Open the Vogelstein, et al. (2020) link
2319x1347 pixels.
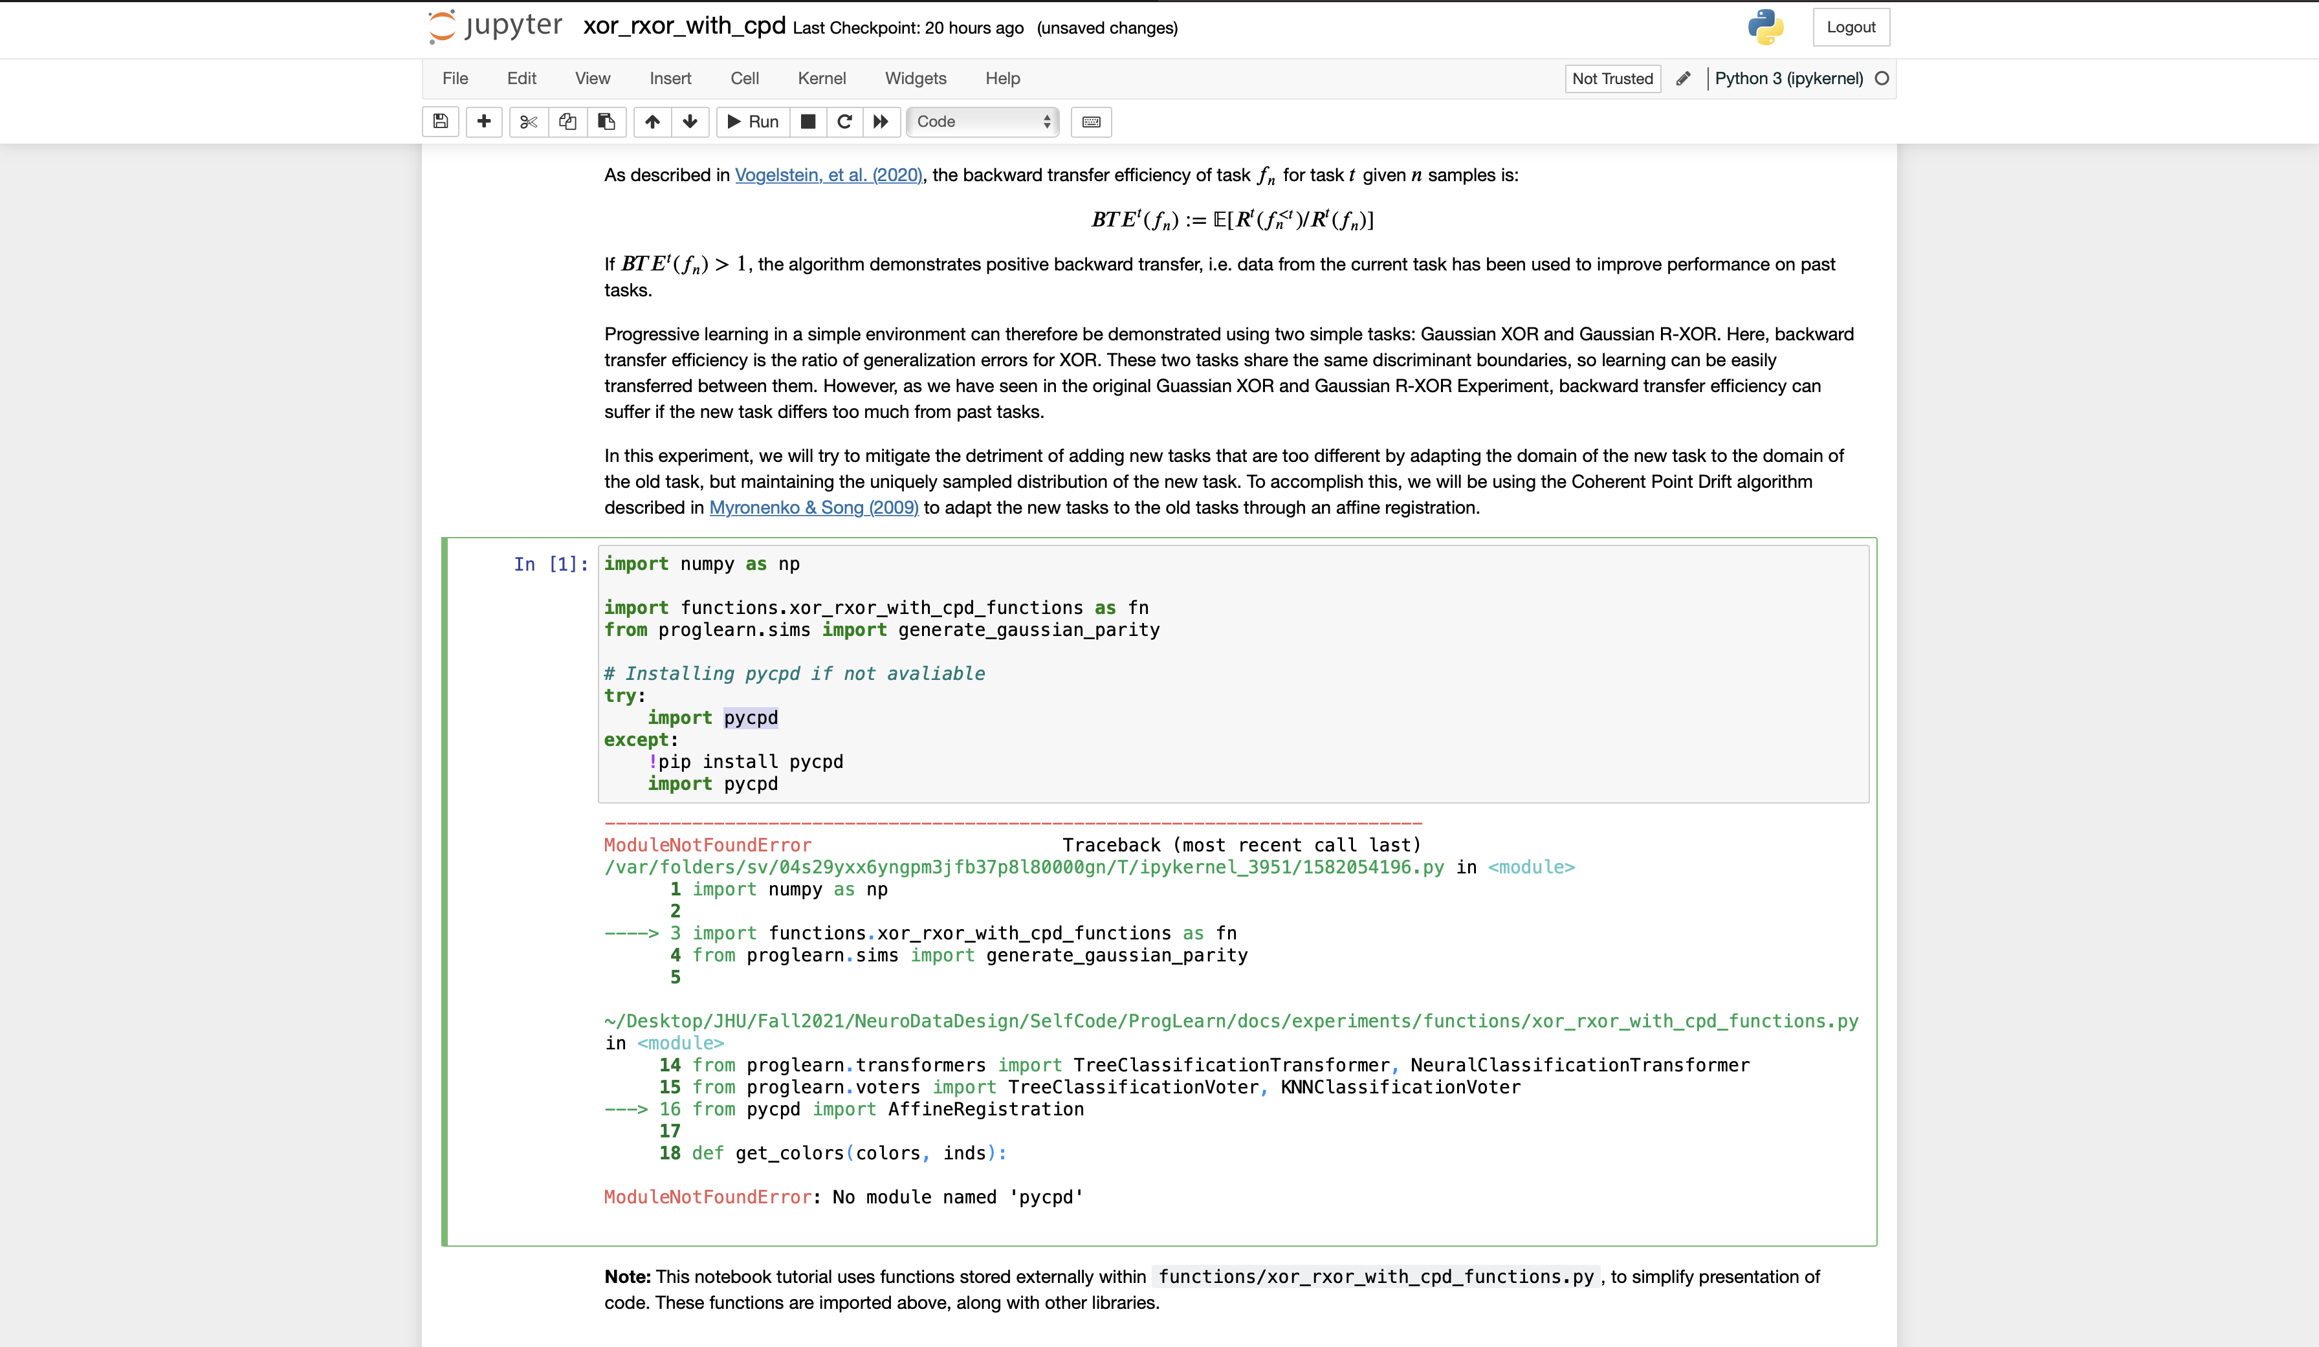tap(828, 175)
